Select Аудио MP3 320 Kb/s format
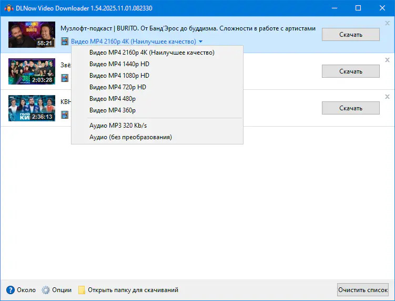 [118, 126]
